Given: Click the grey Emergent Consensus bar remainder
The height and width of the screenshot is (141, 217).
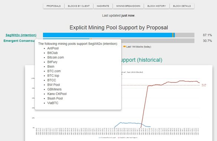Looking at the screenshot, I should pos(158,41).
